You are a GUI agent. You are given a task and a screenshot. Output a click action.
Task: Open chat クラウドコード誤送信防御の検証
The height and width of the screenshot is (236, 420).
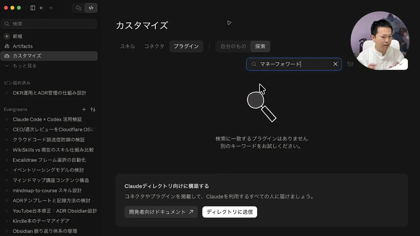tap(49, 140)
